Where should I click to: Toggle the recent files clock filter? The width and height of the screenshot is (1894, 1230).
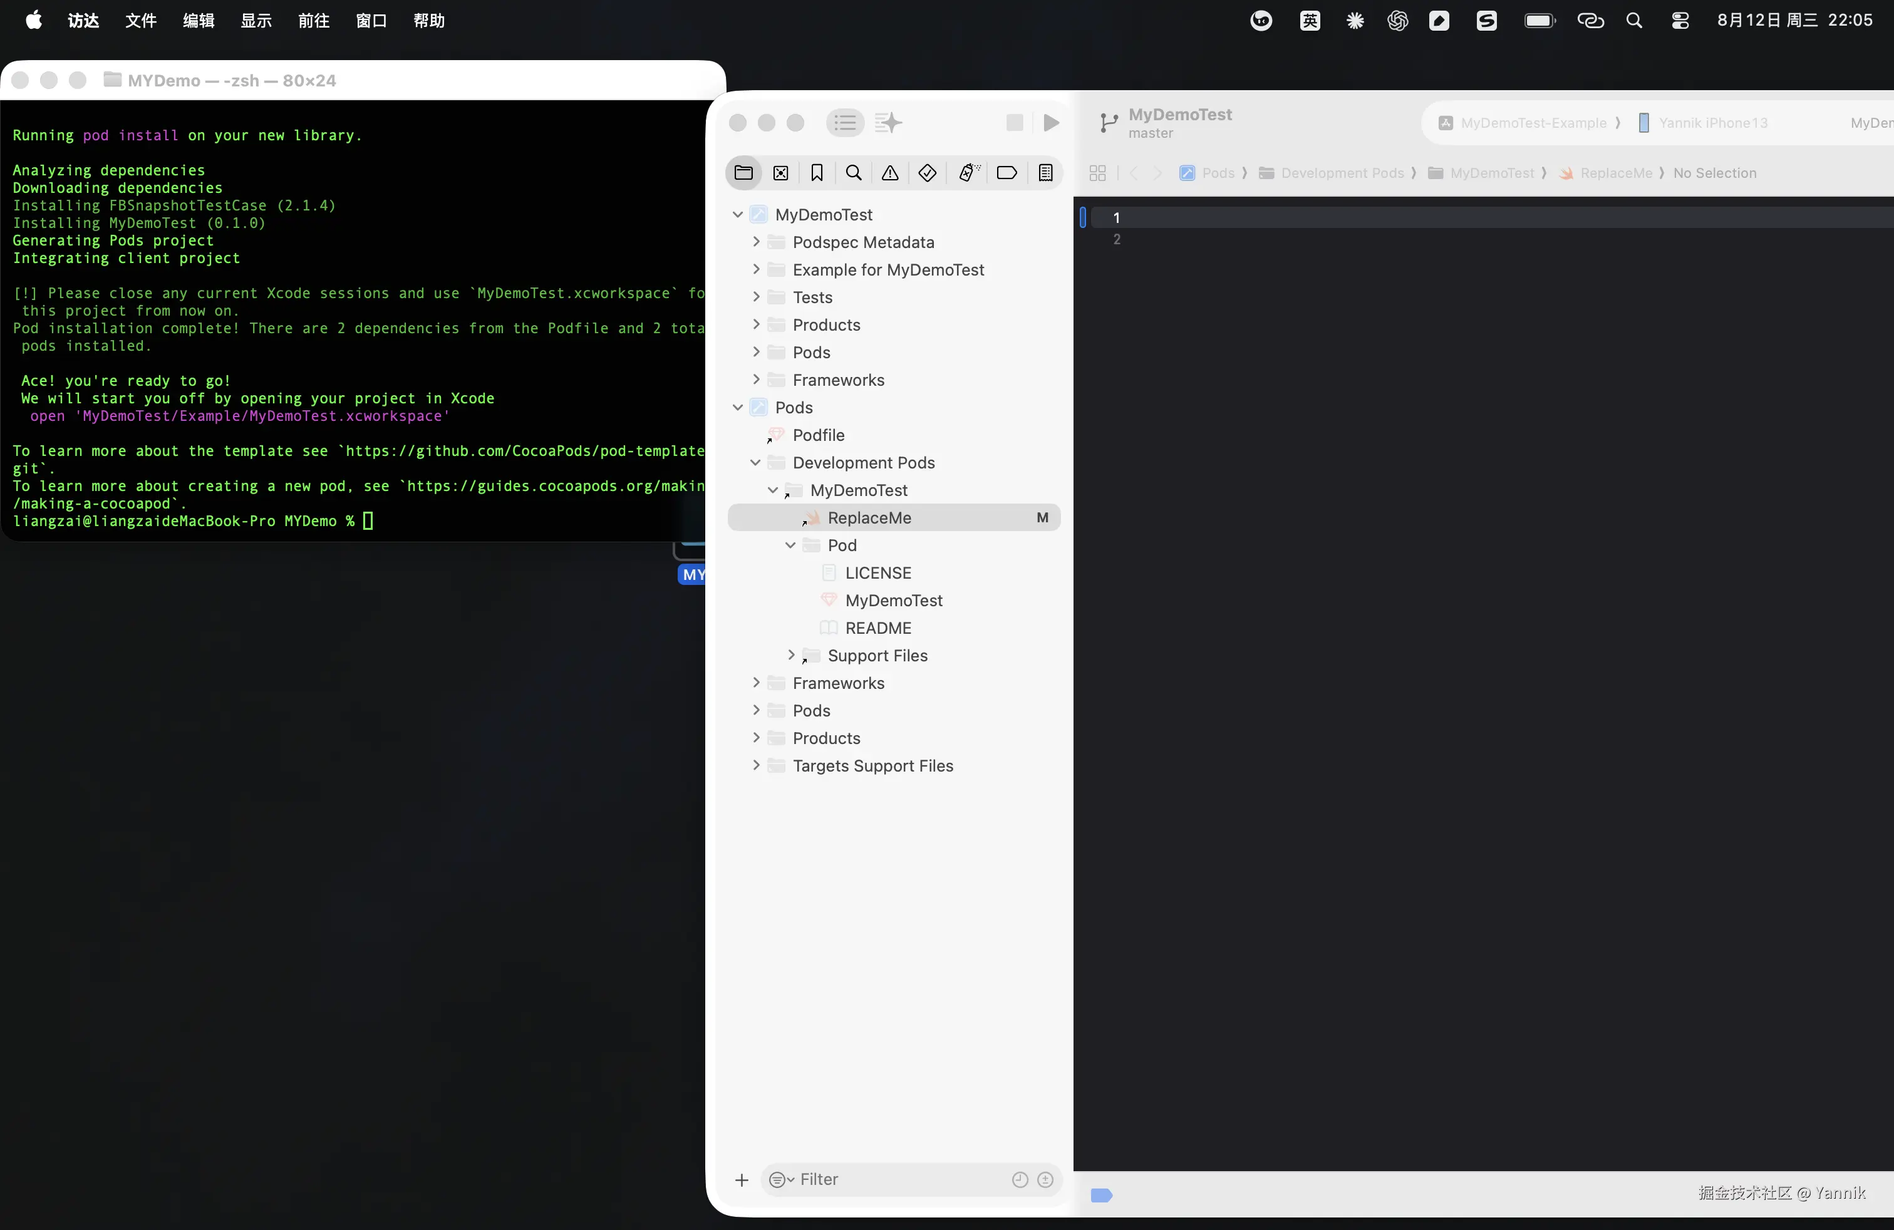[1020, 1180]
